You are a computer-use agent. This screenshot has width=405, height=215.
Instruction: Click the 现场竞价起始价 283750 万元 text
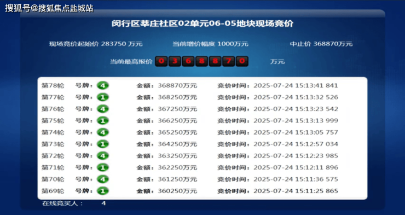coord(96,44)
